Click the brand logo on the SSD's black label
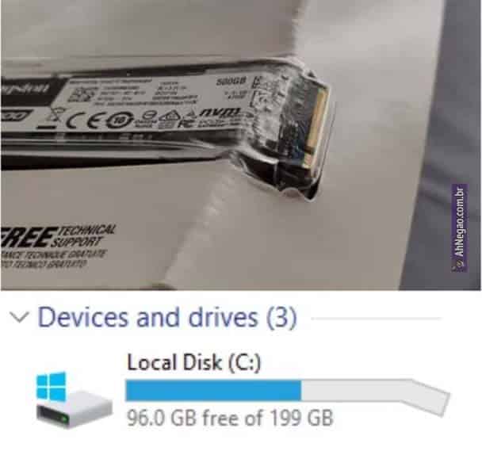 (x=26, y=88)
